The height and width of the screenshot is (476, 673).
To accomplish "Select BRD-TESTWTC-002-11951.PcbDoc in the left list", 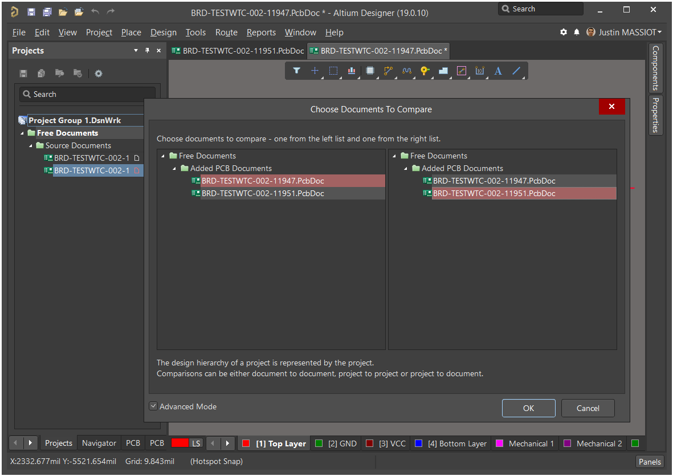I will pyautogui.click(x=263, y=194).
